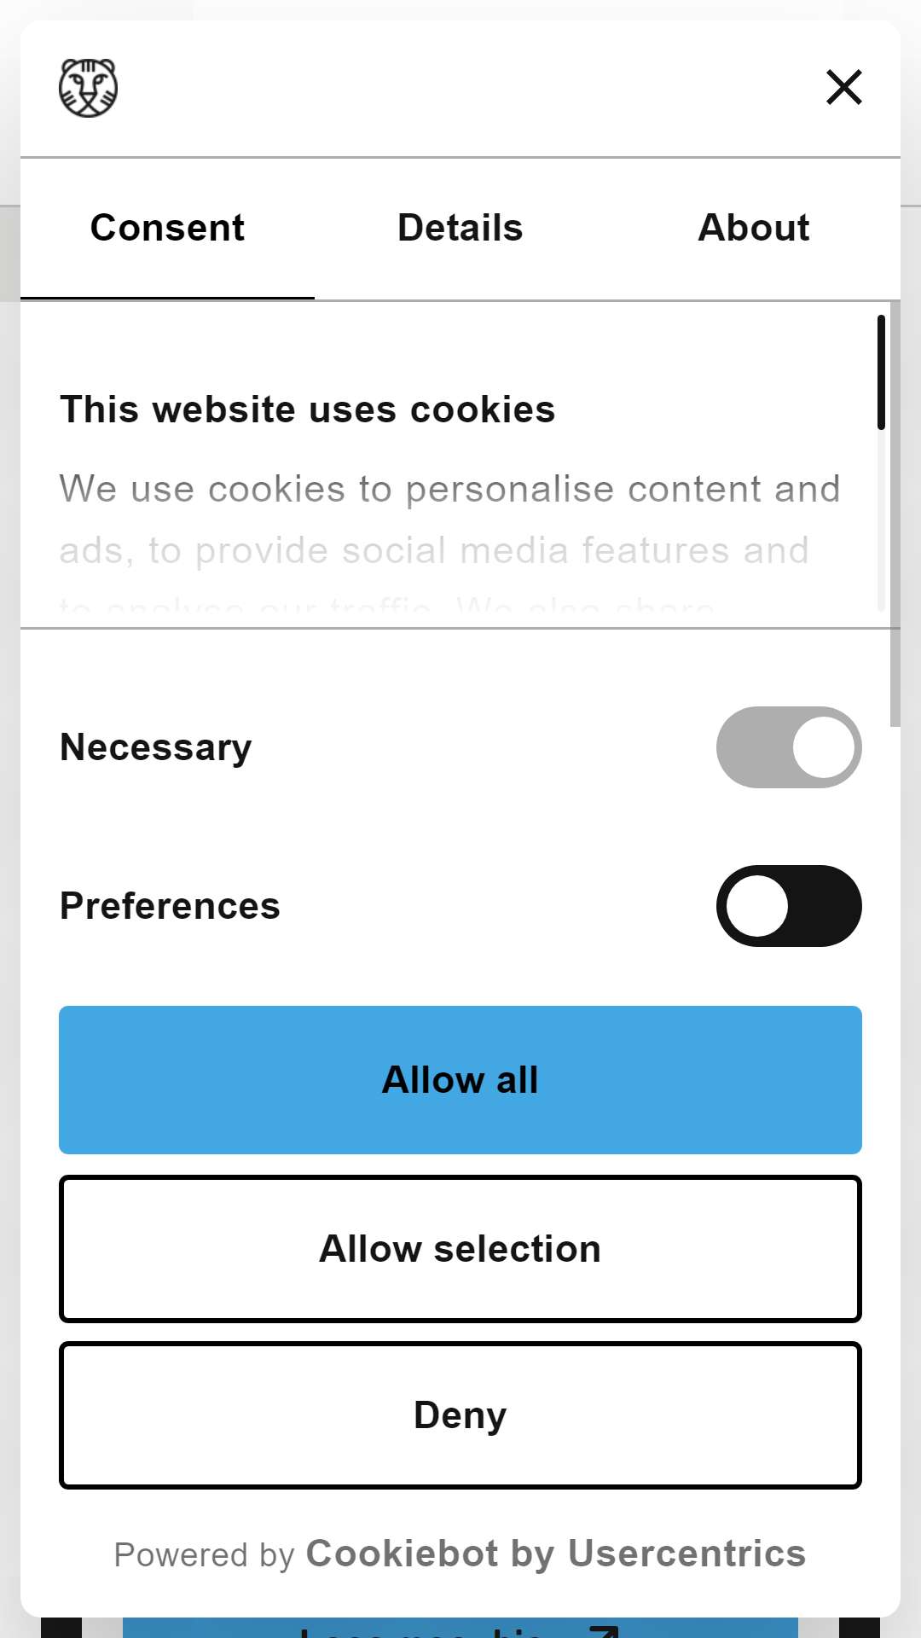This screenshot has width=921, height=1638.
Task: Click the tiger logo icon
Action: tap(88, 88)
